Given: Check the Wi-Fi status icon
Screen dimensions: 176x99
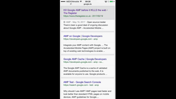Looking at the screenshot, I should (81, 1).
